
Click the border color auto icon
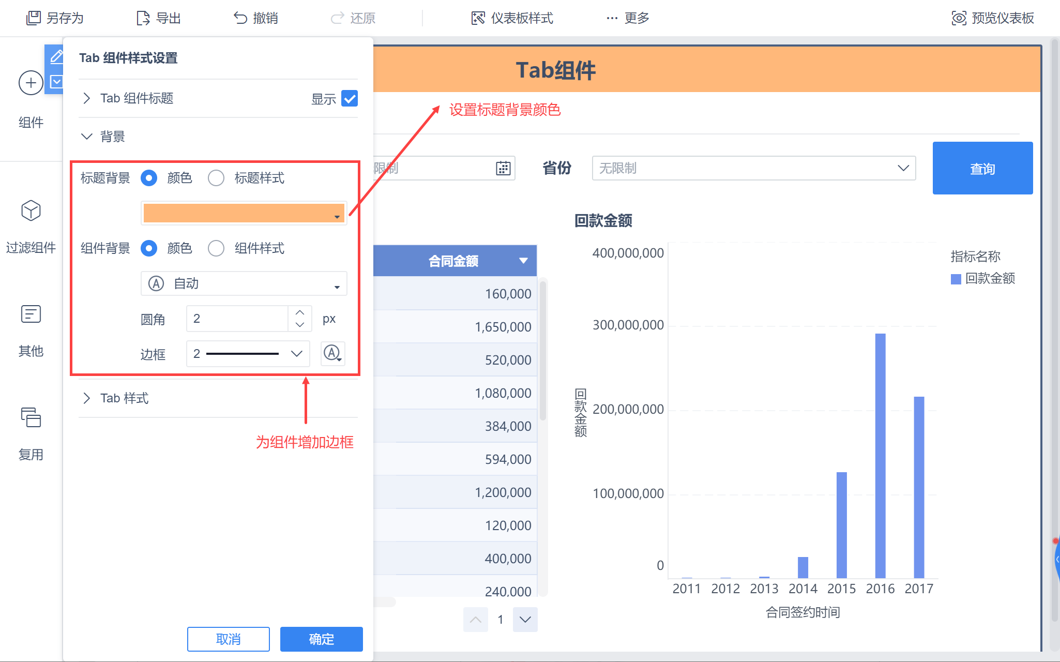332,354
